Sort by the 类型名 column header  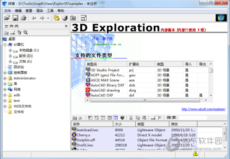[x=106, y=64]
